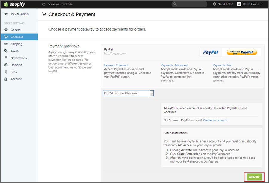
Task: Click the Files paperclip icon
Action: coord(6,72)
